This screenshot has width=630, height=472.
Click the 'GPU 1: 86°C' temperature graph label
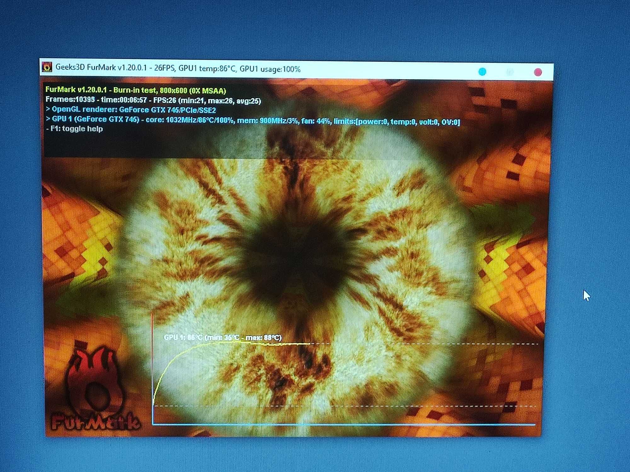point(223,337)
